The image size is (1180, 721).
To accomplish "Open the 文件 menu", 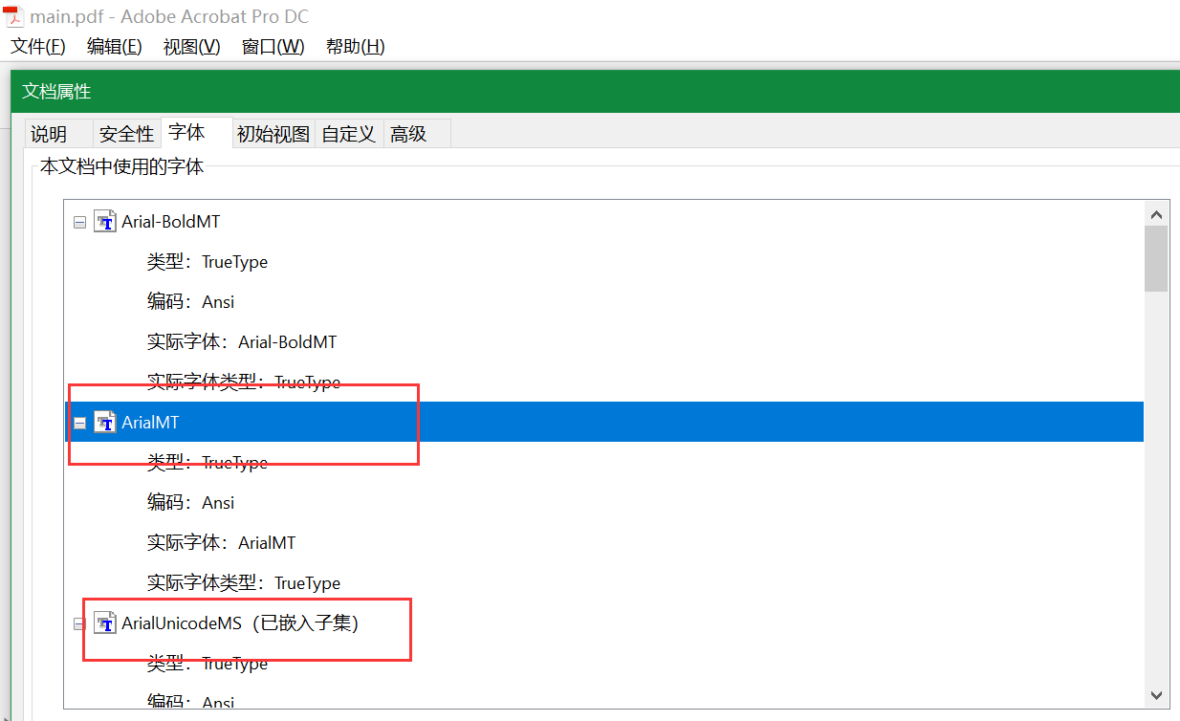I will [37, 46].
